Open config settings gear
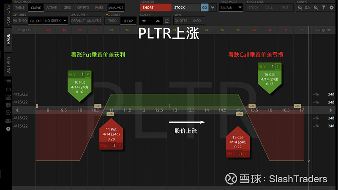This screenshot has height=190, width=338. tap(332, 8)
